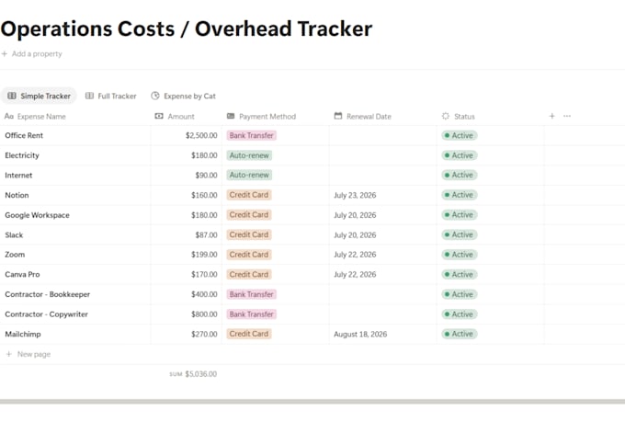Click the Credit Card tag for Notion
This screenshot has width=625, height=422.
[249, 195]
